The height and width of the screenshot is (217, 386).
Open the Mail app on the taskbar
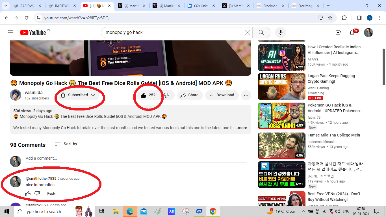pyautogui.click(x=144, y=211)
